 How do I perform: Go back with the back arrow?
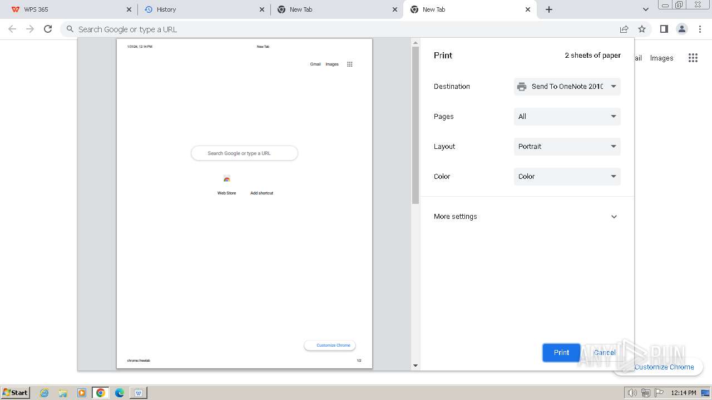coord(12,29)
